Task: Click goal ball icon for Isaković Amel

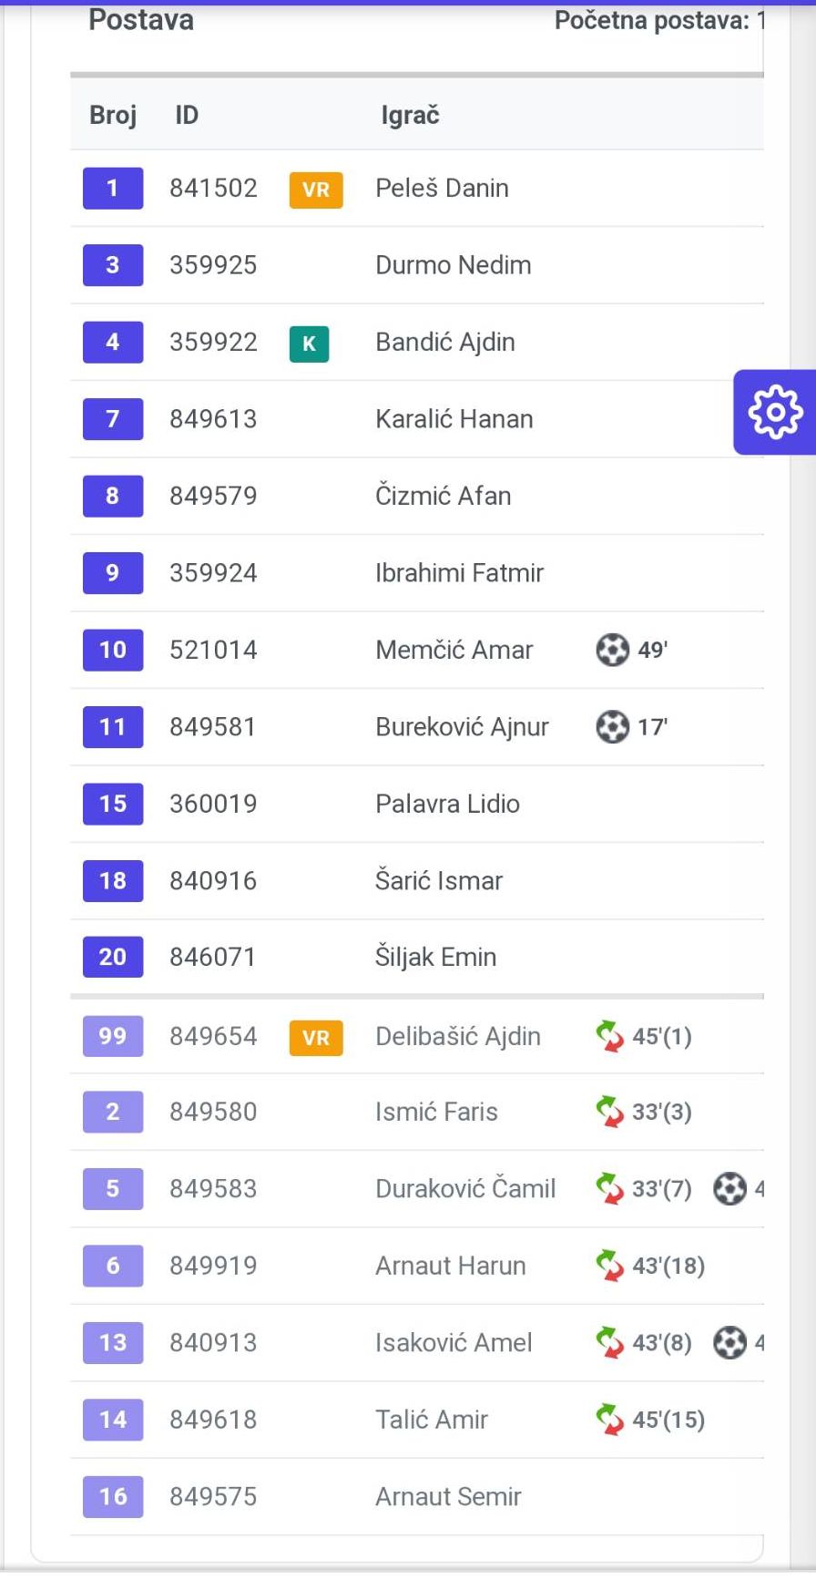Action: coord(729,1342)
